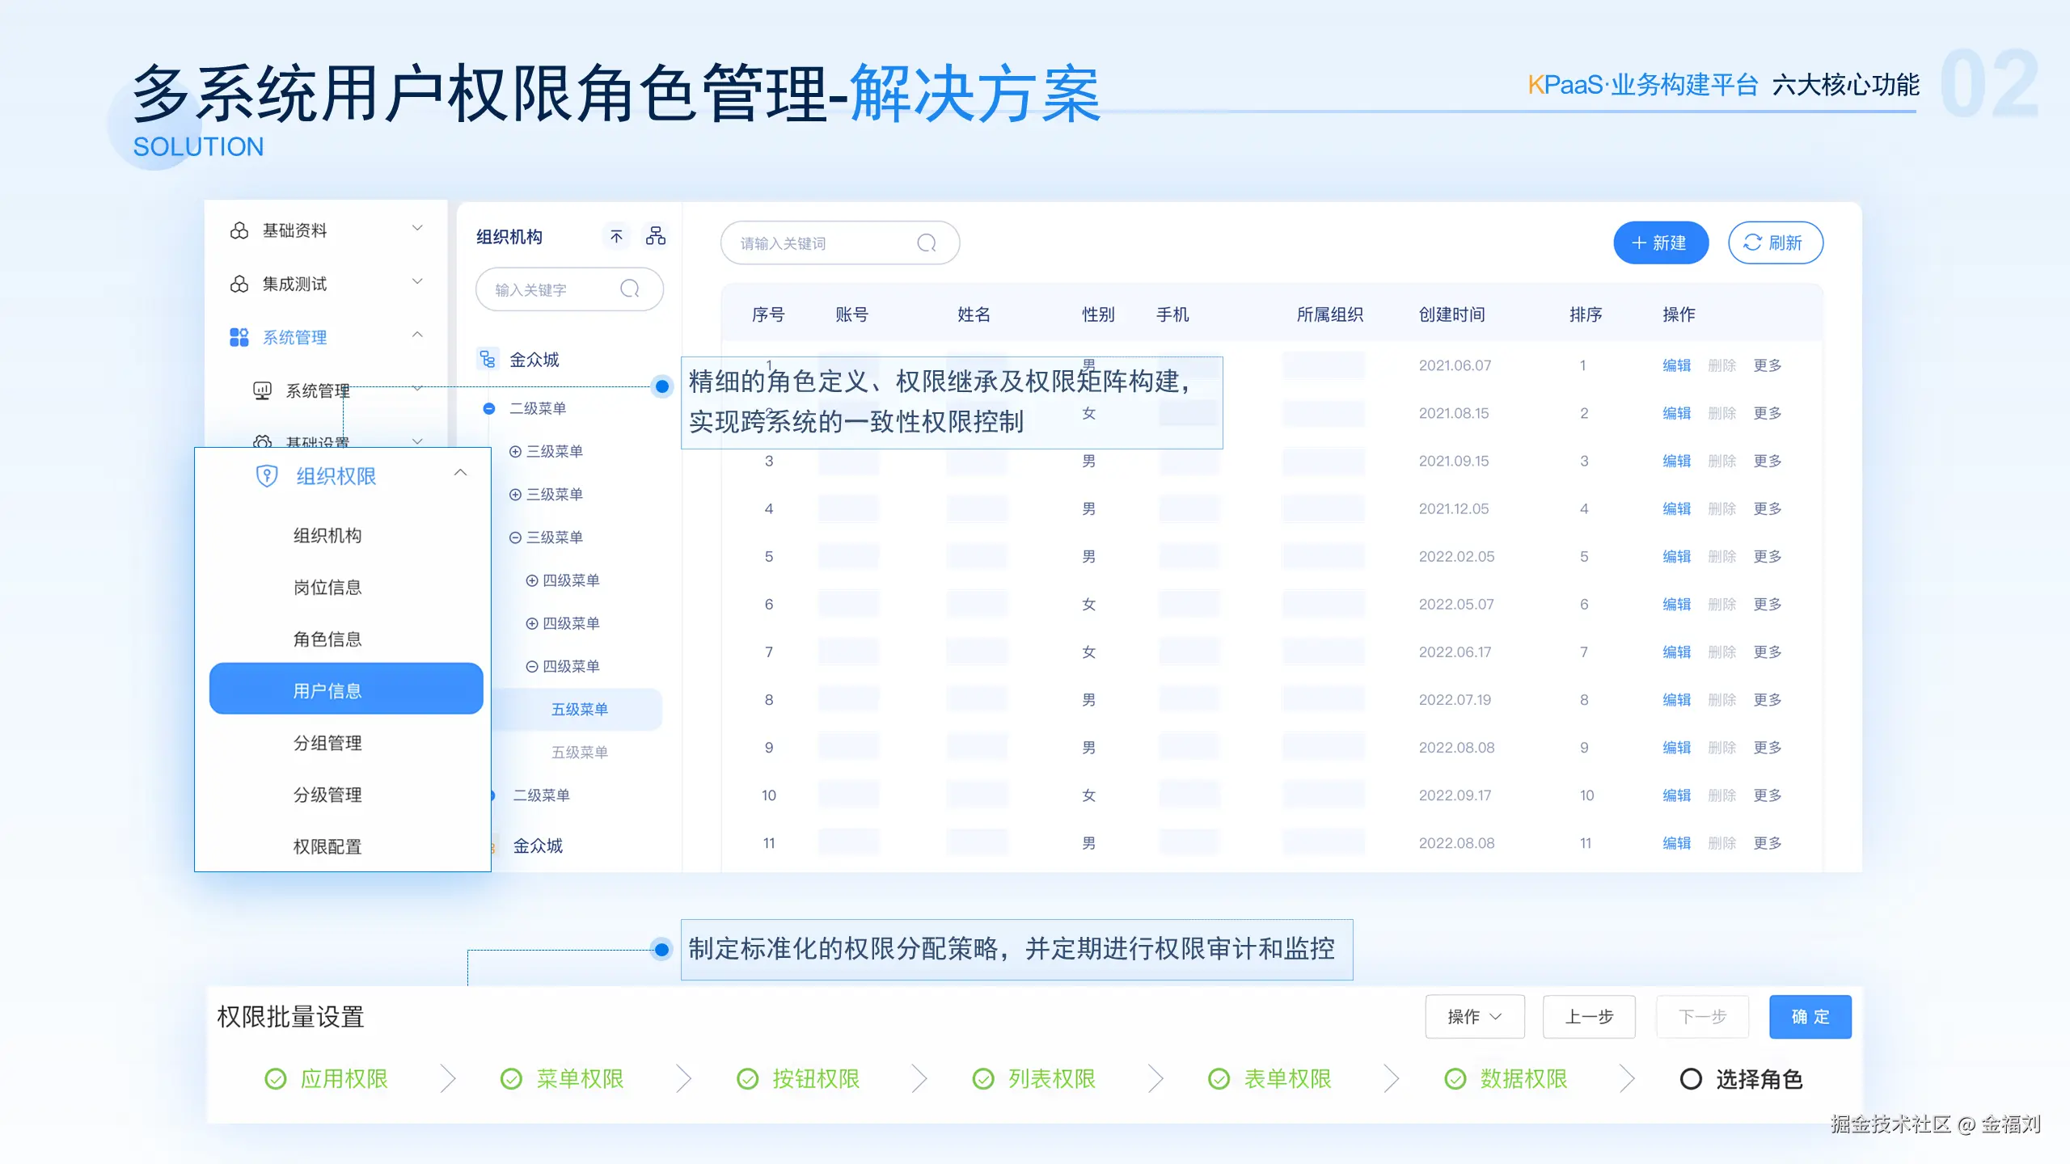The width and height of the screenshot is (2070, 1164).
Task: Click the hierarchy icon beside 金众城 node
Action: point(488,359)
